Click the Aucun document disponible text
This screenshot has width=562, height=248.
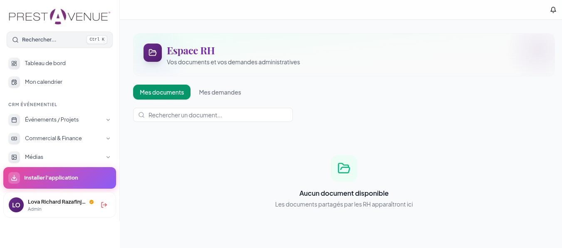(344, 193)
